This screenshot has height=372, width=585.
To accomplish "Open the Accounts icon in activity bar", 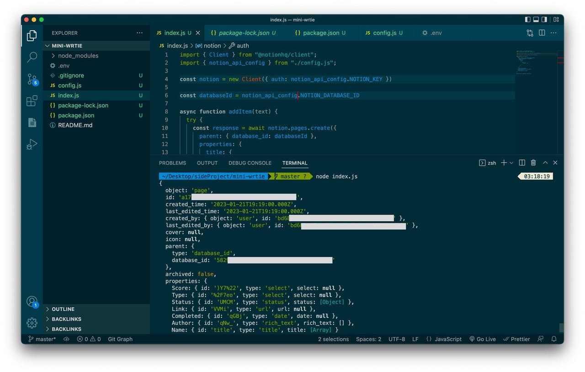I will (x=32, y=302).
